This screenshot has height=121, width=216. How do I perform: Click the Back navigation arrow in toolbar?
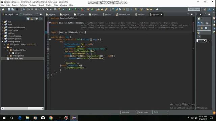tap(151, 9)
